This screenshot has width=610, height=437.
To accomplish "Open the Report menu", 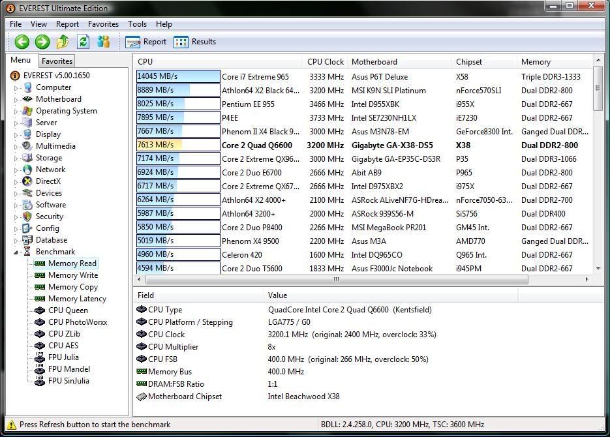I will (67, 24).
